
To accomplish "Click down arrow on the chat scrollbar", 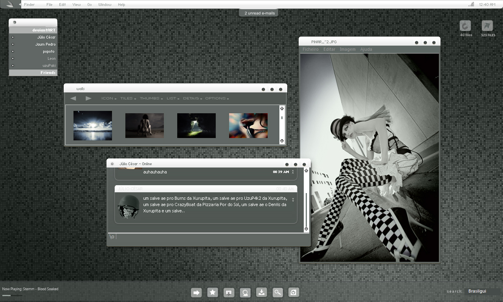I will pos(306,229).
